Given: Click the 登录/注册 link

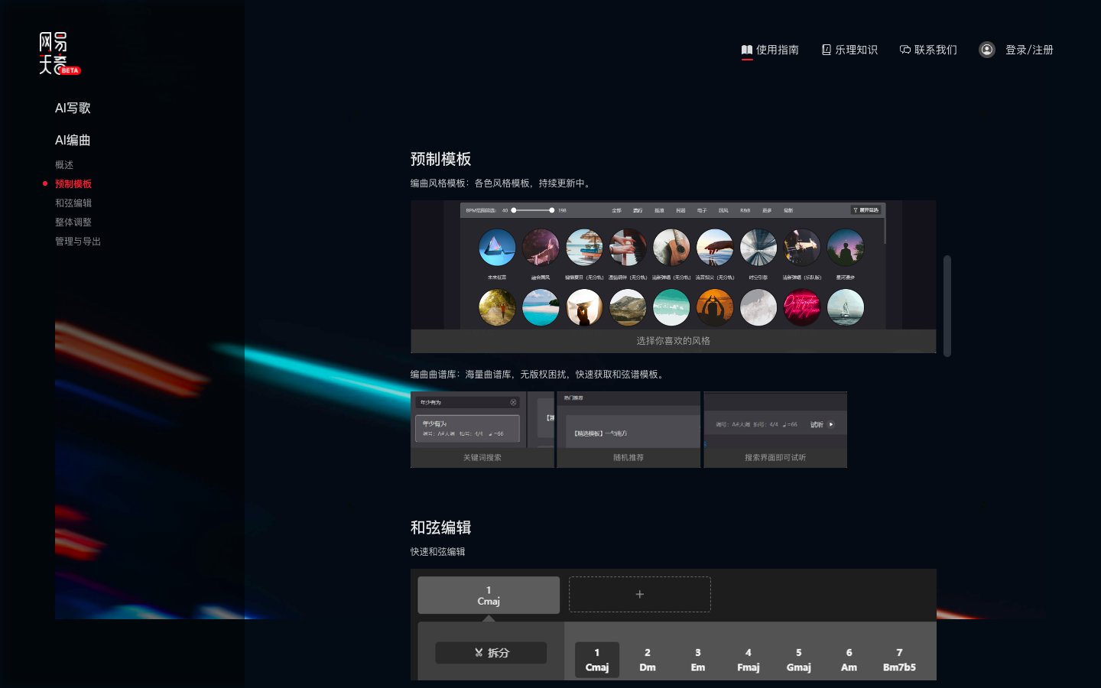Looking at the screenshot, I should (1029, 50).
